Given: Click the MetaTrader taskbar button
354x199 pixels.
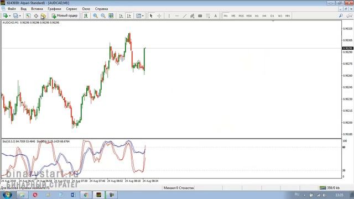Looking at the screenshot, I should [x=98, y=195].
